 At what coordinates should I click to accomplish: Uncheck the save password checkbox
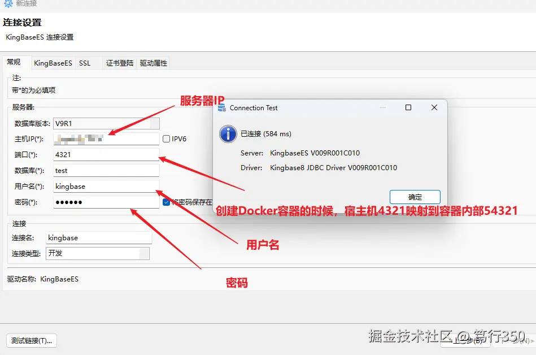[167, 202]
